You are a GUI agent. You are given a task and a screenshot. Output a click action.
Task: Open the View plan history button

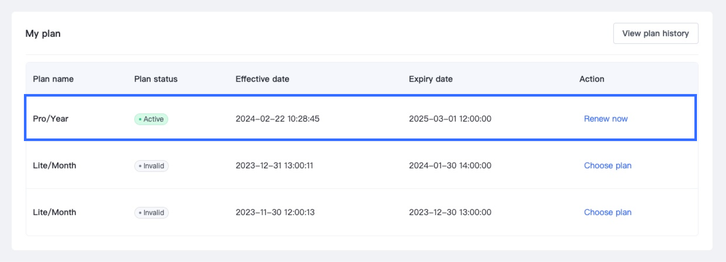tap(656, 33)
